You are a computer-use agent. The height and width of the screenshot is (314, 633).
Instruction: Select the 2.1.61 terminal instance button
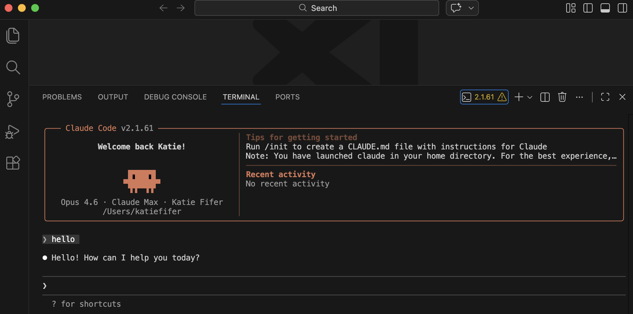point(484,97)
